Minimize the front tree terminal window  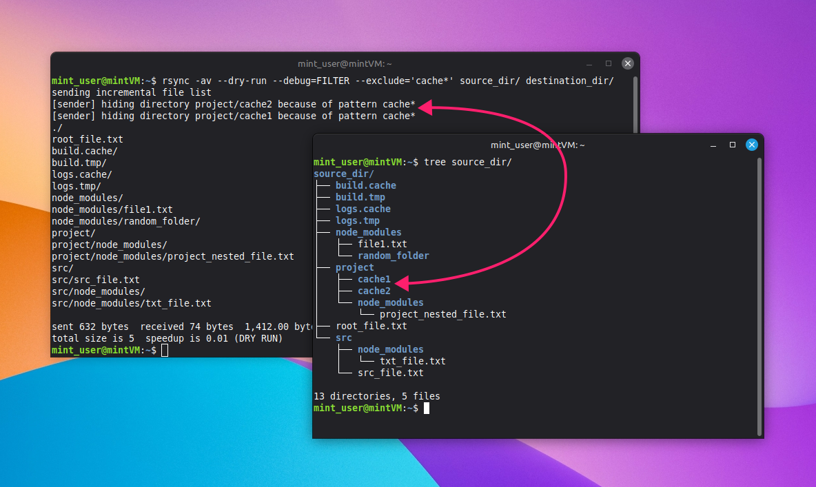[713, 145]
